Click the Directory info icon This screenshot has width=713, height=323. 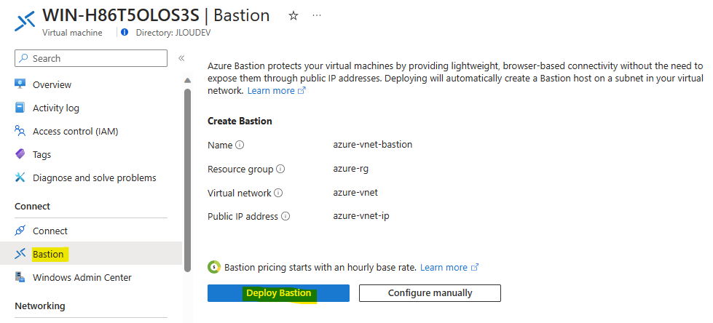125,33
